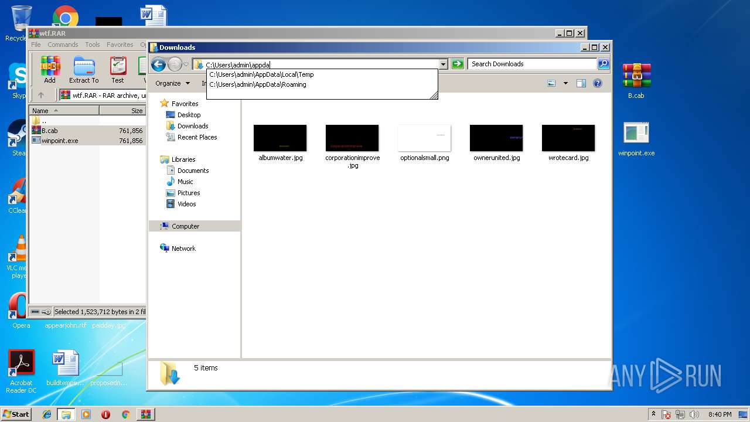Open the view options dropdown arrow
Viewport: 750px width, 422px height.
click(x=565, y=83)
